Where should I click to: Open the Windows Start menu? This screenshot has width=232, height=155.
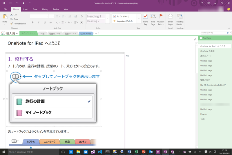4,152
